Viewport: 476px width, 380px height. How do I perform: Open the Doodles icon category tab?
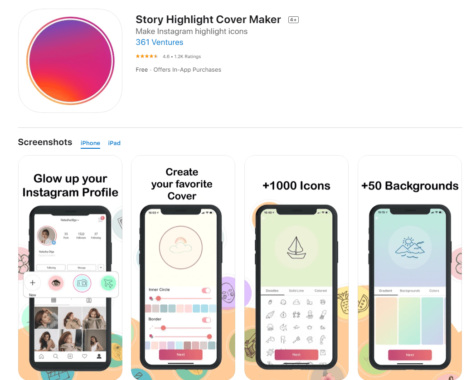272,291
